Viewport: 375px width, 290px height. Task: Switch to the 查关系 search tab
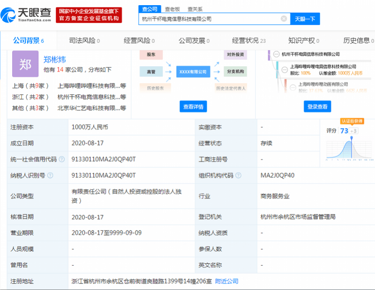tap(195, 9)
